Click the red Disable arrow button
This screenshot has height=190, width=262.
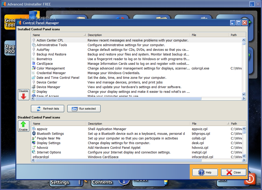coord(24,95)
